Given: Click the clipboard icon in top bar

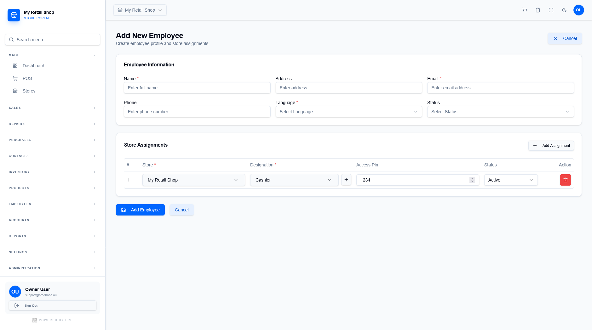Looking at the screenshot, I should pyautogui.click(x=538, y=10).
